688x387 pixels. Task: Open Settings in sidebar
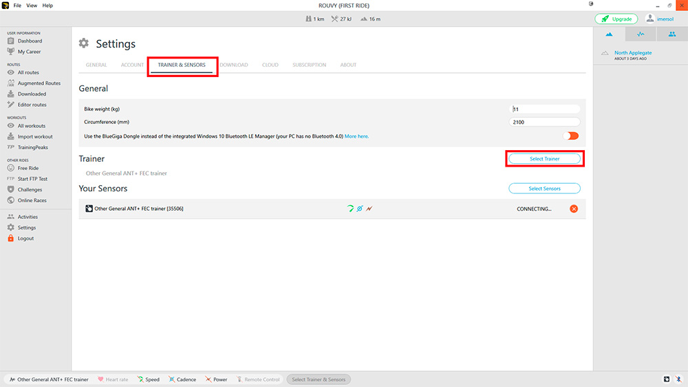[x=21, y=227]
